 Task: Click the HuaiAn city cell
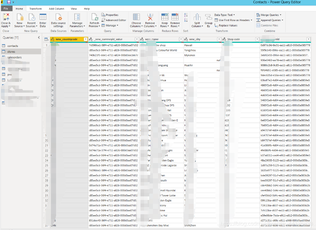pyautogui.click(x=202, y=65)
